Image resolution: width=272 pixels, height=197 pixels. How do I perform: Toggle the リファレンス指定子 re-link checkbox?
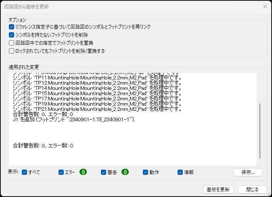pyautogui.click(x=11, y=27)
